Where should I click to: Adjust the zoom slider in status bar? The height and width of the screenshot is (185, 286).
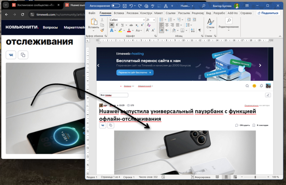pyautogui.click(x=255, y=177)
